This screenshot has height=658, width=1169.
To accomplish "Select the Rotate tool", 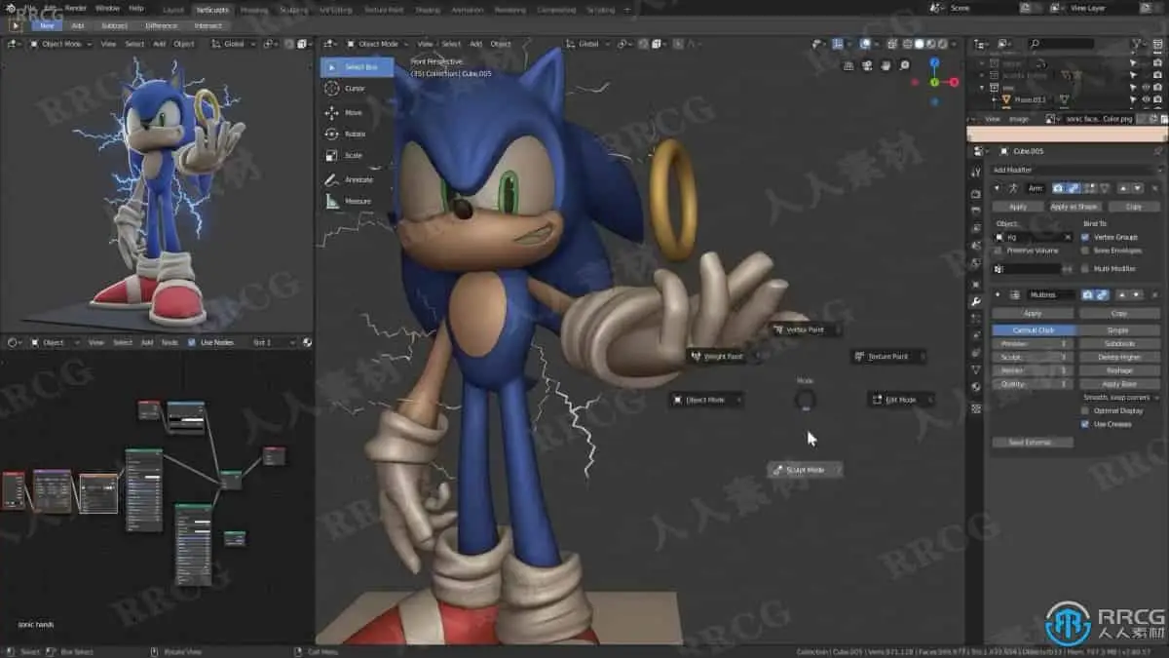I will 357,134.
